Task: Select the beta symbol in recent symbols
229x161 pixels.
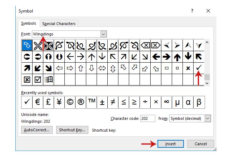Action: [x=199, y=102]
